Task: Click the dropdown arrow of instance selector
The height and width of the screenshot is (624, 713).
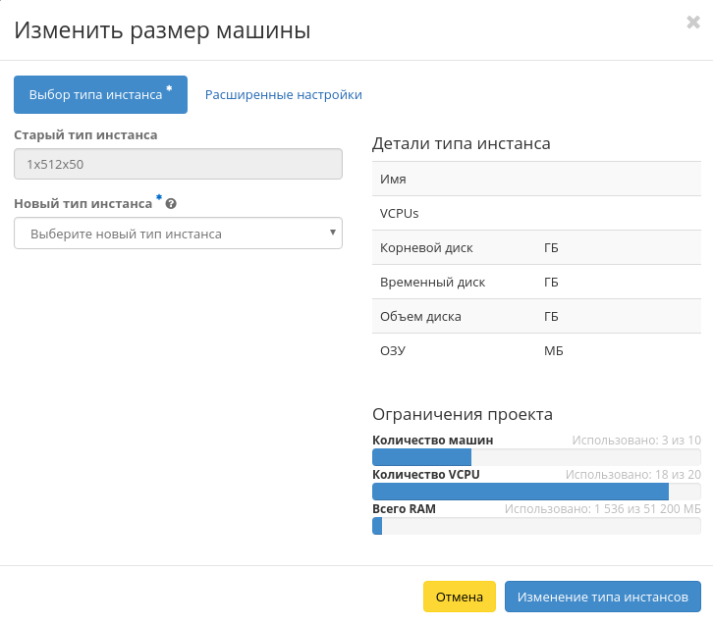Action: (333, 234)
